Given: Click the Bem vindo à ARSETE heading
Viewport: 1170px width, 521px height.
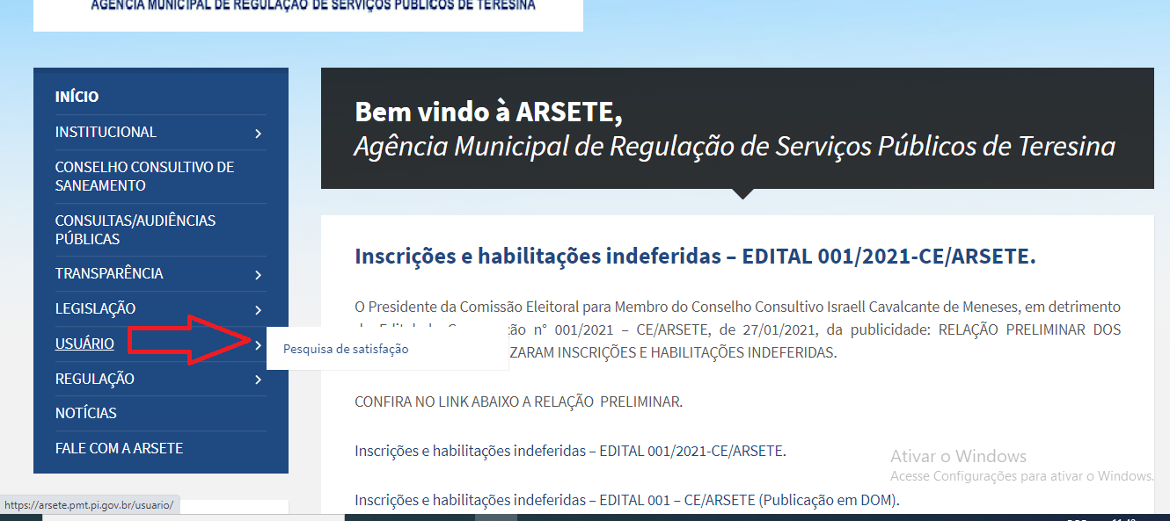Looking at the screenshot, I should coord(488,112).
